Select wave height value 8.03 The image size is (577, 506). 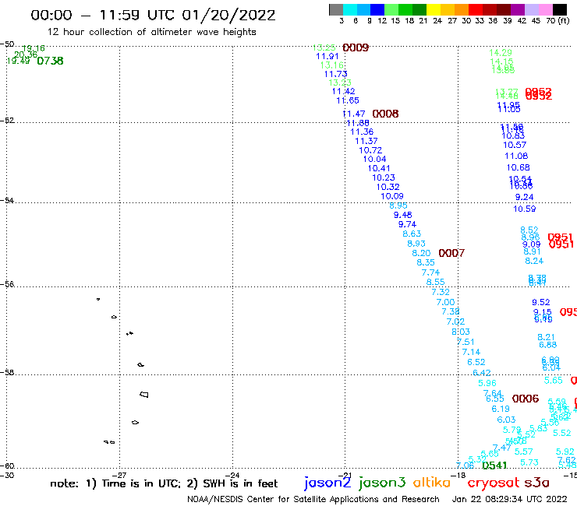click(x=461, y=332)
